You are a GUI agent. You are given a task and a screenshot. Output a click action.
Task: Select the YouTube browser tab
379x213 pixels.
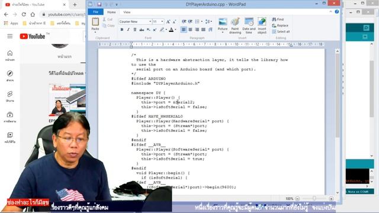pyautogui.click(x=36, y=5)
